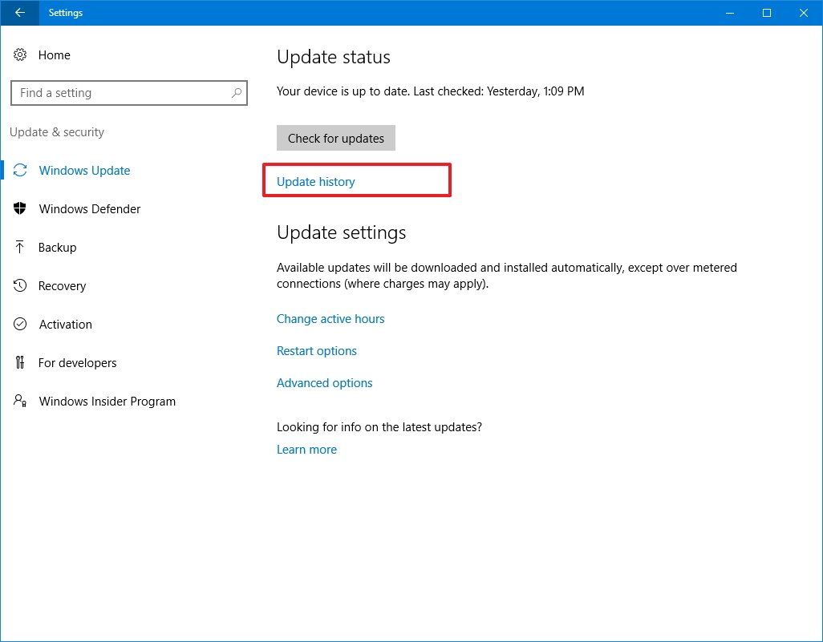
Task: Select Windows Update in the sidebar
Action: [84, 170]
